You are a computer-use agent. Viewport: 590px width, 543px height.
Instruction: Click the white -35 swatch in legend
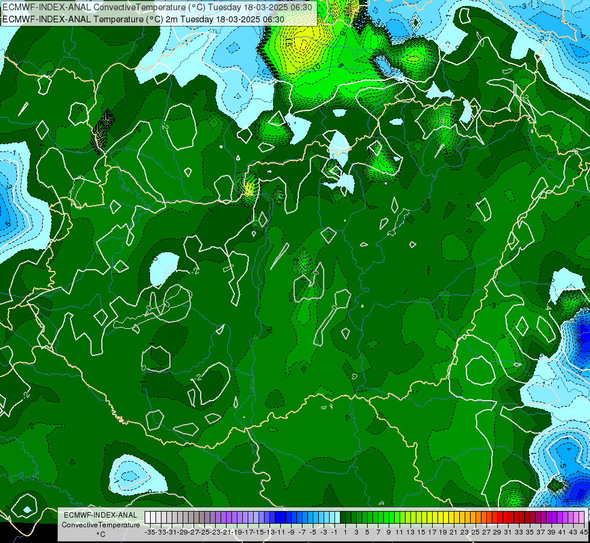[x=148, y=517]
